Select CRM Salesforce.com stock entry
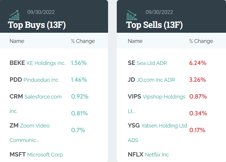 [35, 97]
